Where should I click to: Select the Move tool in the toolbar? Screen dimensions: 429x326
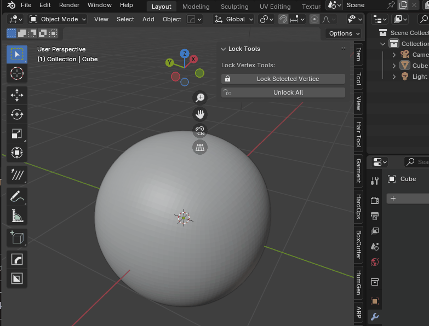pos(17,95)
